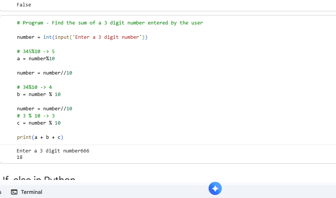Click the Gemini sparkle floating button
This screenshot has width=336, height=198.
tap(215, 188)
